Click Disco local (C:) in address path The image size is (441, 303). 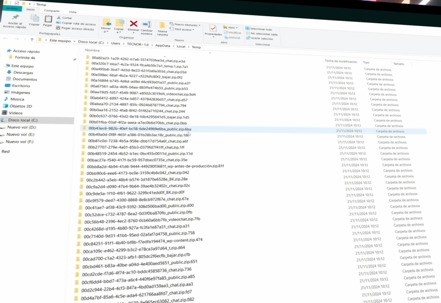coord(91,42)
